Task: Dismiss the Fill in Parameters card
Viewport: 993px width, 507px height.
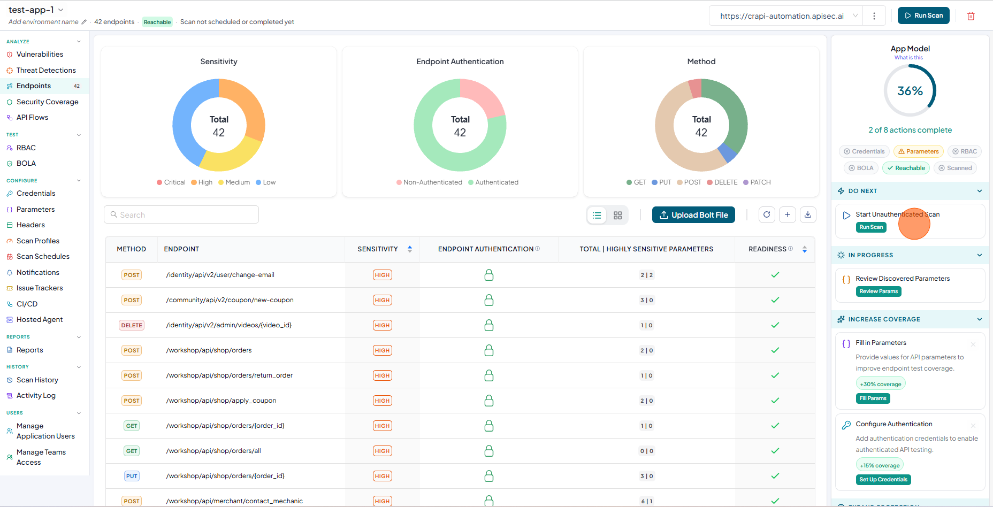Action: pyautogui.click(x=973, y=344)
